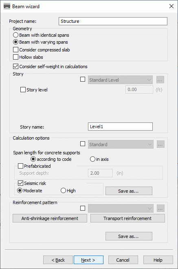The width and height of the screenshot is (178, 269).
Task: Click Transport reinforcement button
Action: [x=127, y=218]
